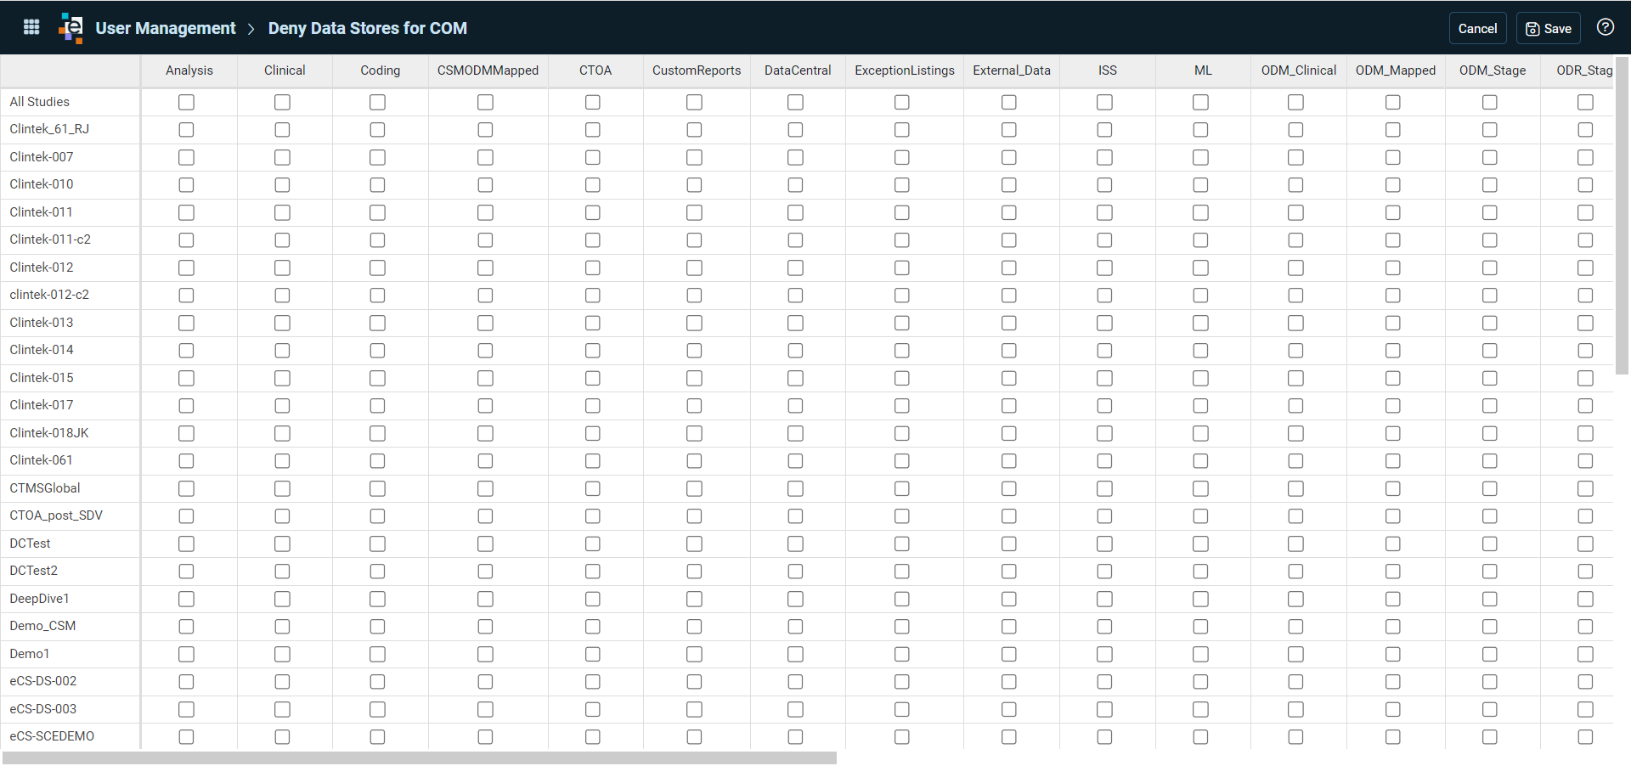Select the ExceptionListings column header

click(904, 70)
